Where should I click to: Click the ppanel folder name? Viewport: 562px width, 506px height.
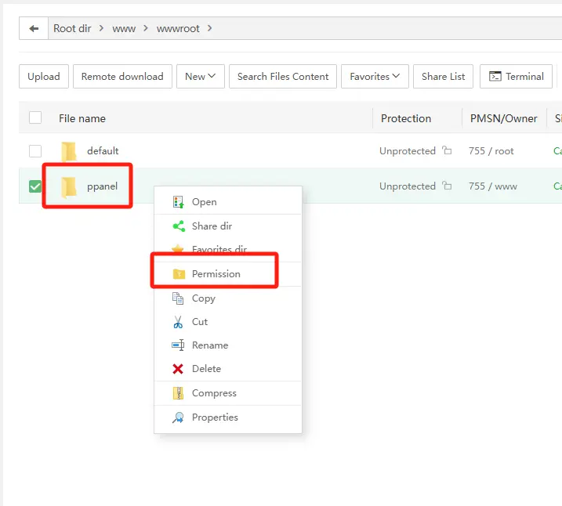click(102, 186)
